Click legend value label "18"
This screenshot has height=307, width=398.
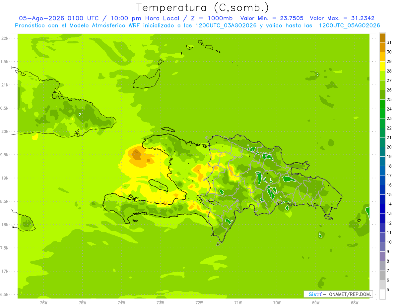click(389, 166)
